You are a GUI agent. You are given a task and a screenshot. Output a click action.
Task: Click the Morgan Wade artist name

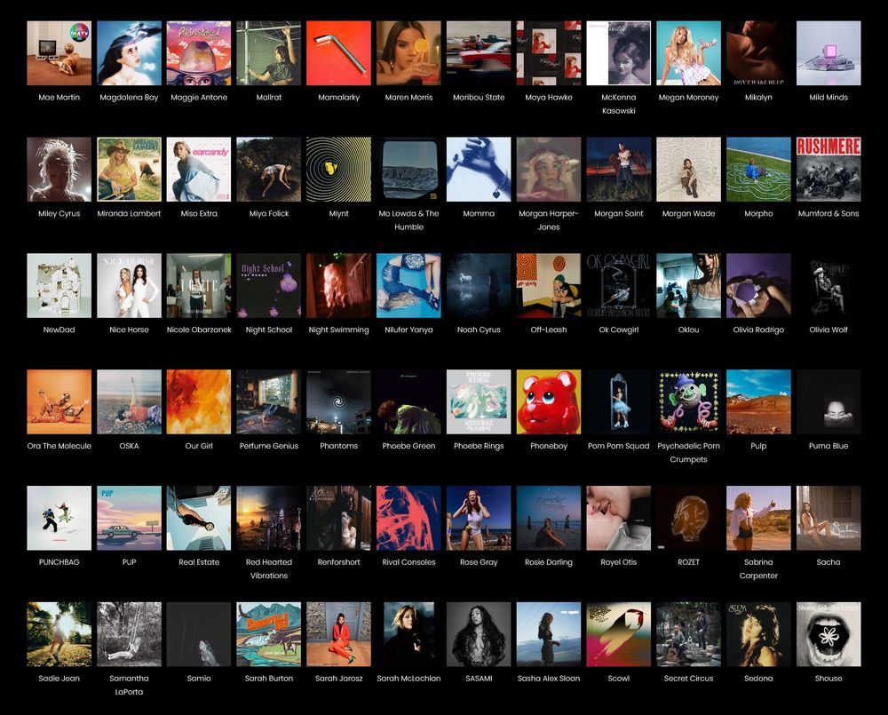coord(689,213)
